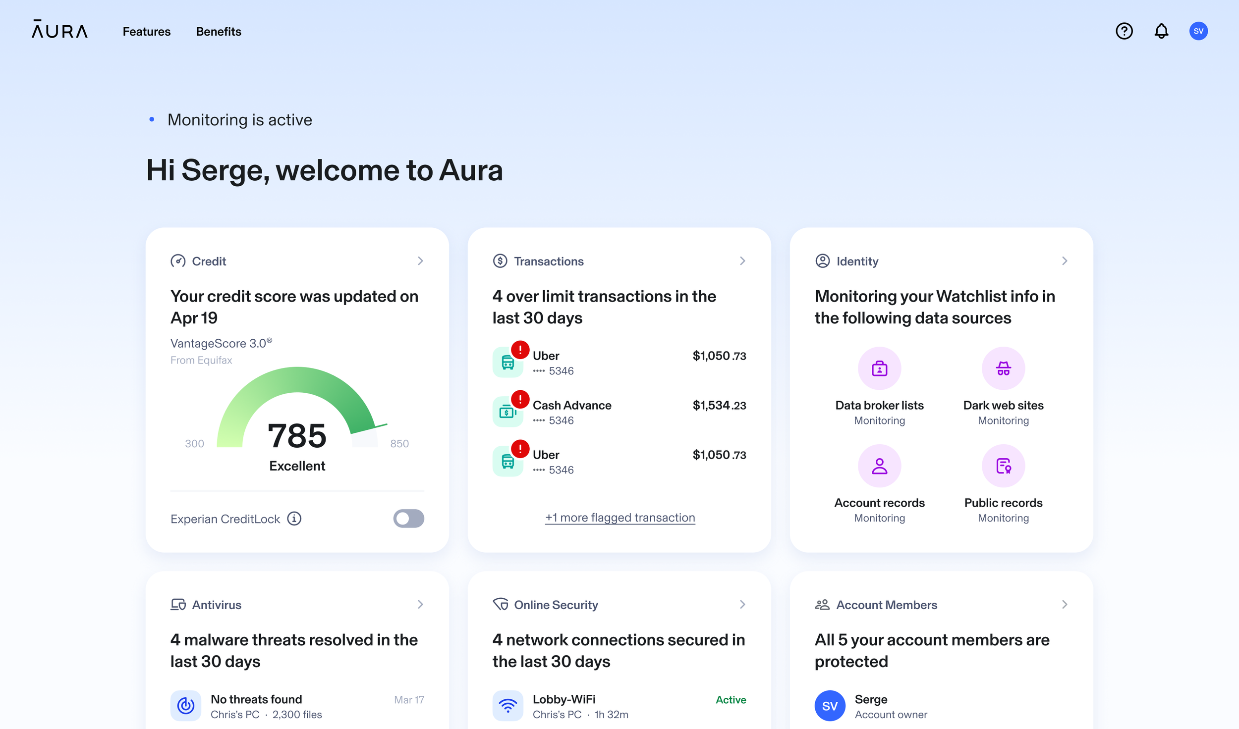Screen dimensions: 1239x729
Task: Open the Benefits menu item
Action: pos(219,32)
